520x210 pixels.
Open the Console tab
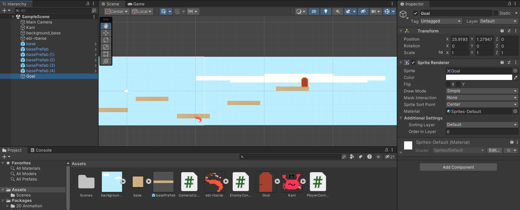tap(41, 150)
